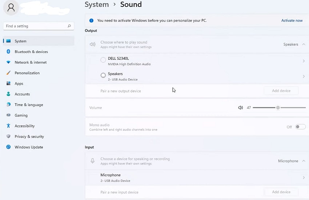Click the Gaming controller icon in sidebar
309x200 pixels.
click(8, 115)
